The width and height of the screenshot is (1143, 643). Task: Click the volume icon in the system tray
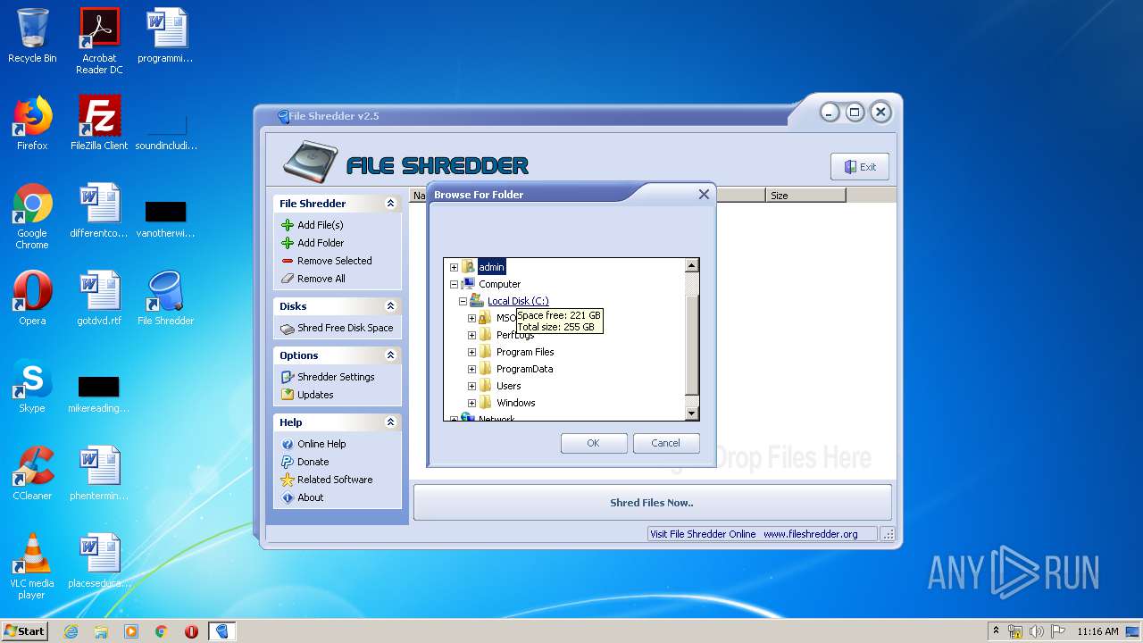click(x=1037, y=631)
